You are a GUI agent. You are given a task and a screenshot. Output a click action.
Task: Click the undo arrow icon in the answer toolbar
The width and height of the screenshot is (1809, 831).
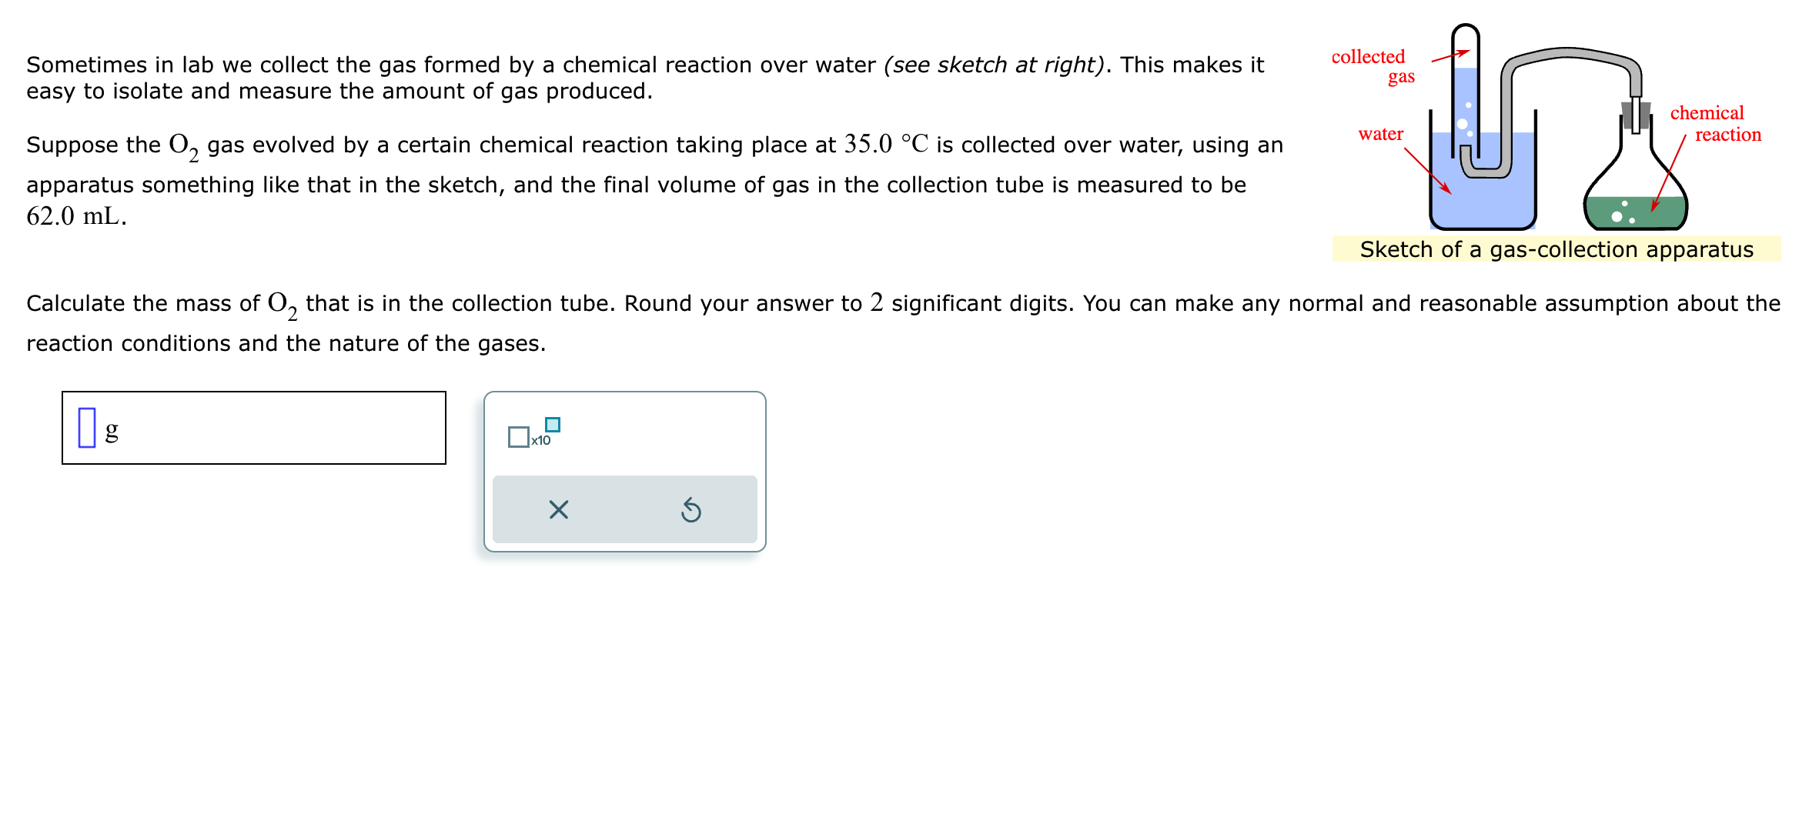pyautogui.click(x=690, y=509)
